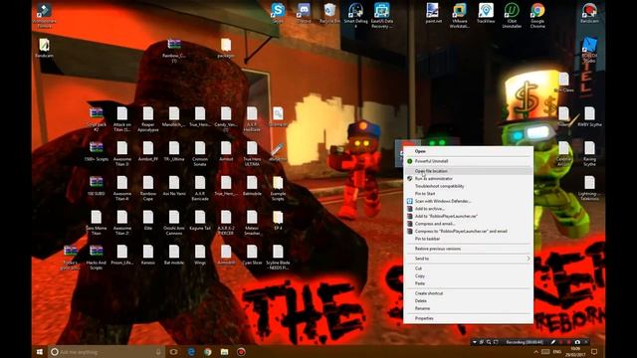The width and height of the screenshot is (637, 358).
Task: Open the Discord desktop shortcut
Action: click(304, 13)
